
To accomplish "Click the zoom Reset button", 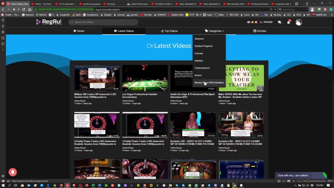I will tap(299, 181).
